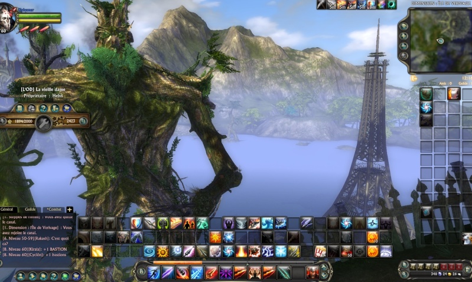
Task: Zoom in on the minimap
Action: point(403,37)
